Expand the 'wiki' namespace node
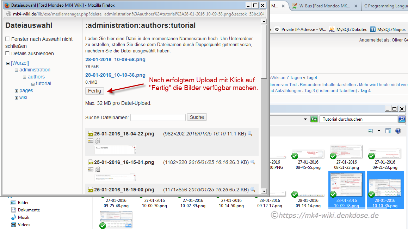Screen dimensions: 408x229 coord(16,98)
